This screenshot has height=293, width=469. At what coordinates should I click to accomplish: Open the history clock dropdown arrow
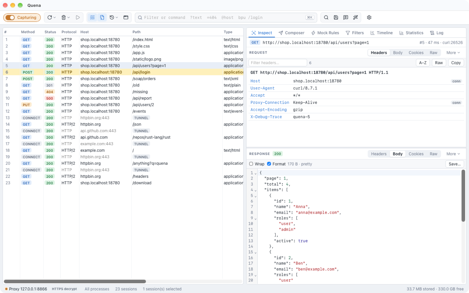pos(117,18)
